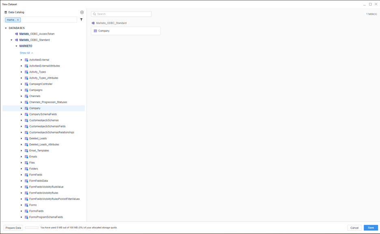Remove the 'marke...' search tag
Image resolution: width=380 pixels, height=234 pixels.
coord(18,20)
